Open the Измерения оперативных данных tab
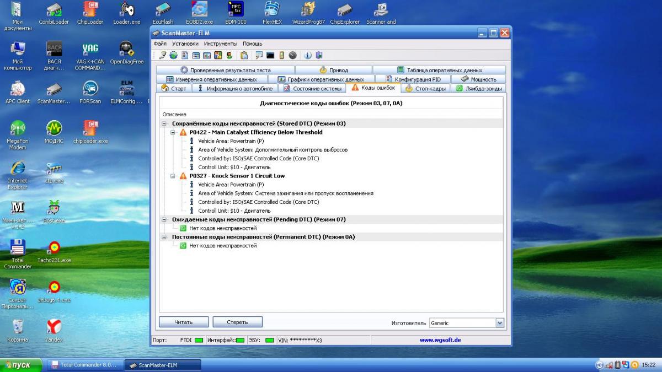662x372 pixels. click(x=212, y=79)
